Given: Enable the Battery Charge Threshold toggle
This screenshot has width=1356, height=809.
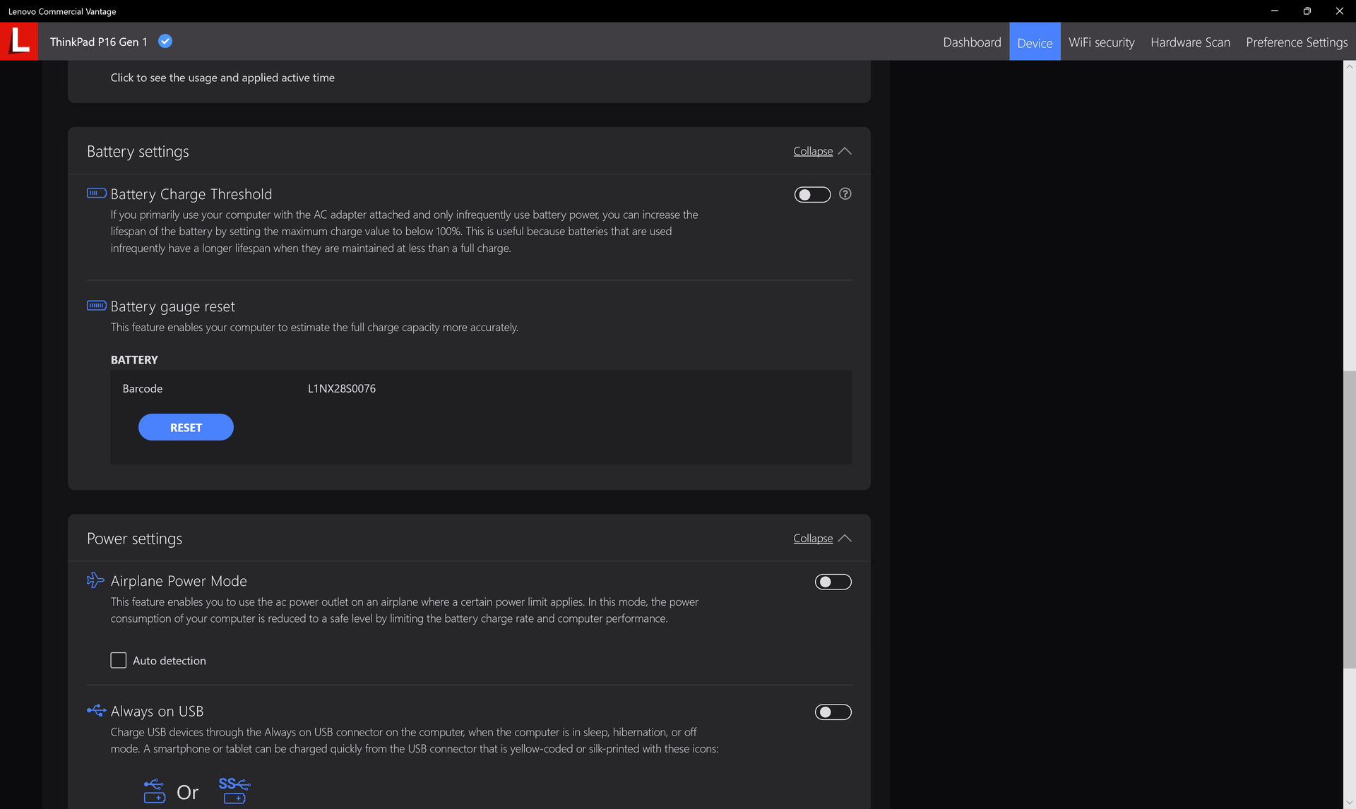Looking at the screenshot, I should [812, 194].
